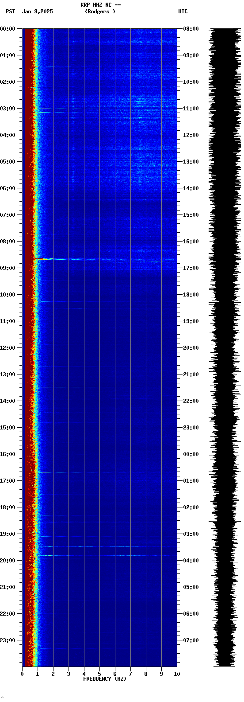This screenshot has width=244, height=702.
Task: Click the PST time label '23:00'
Action: 8,640
